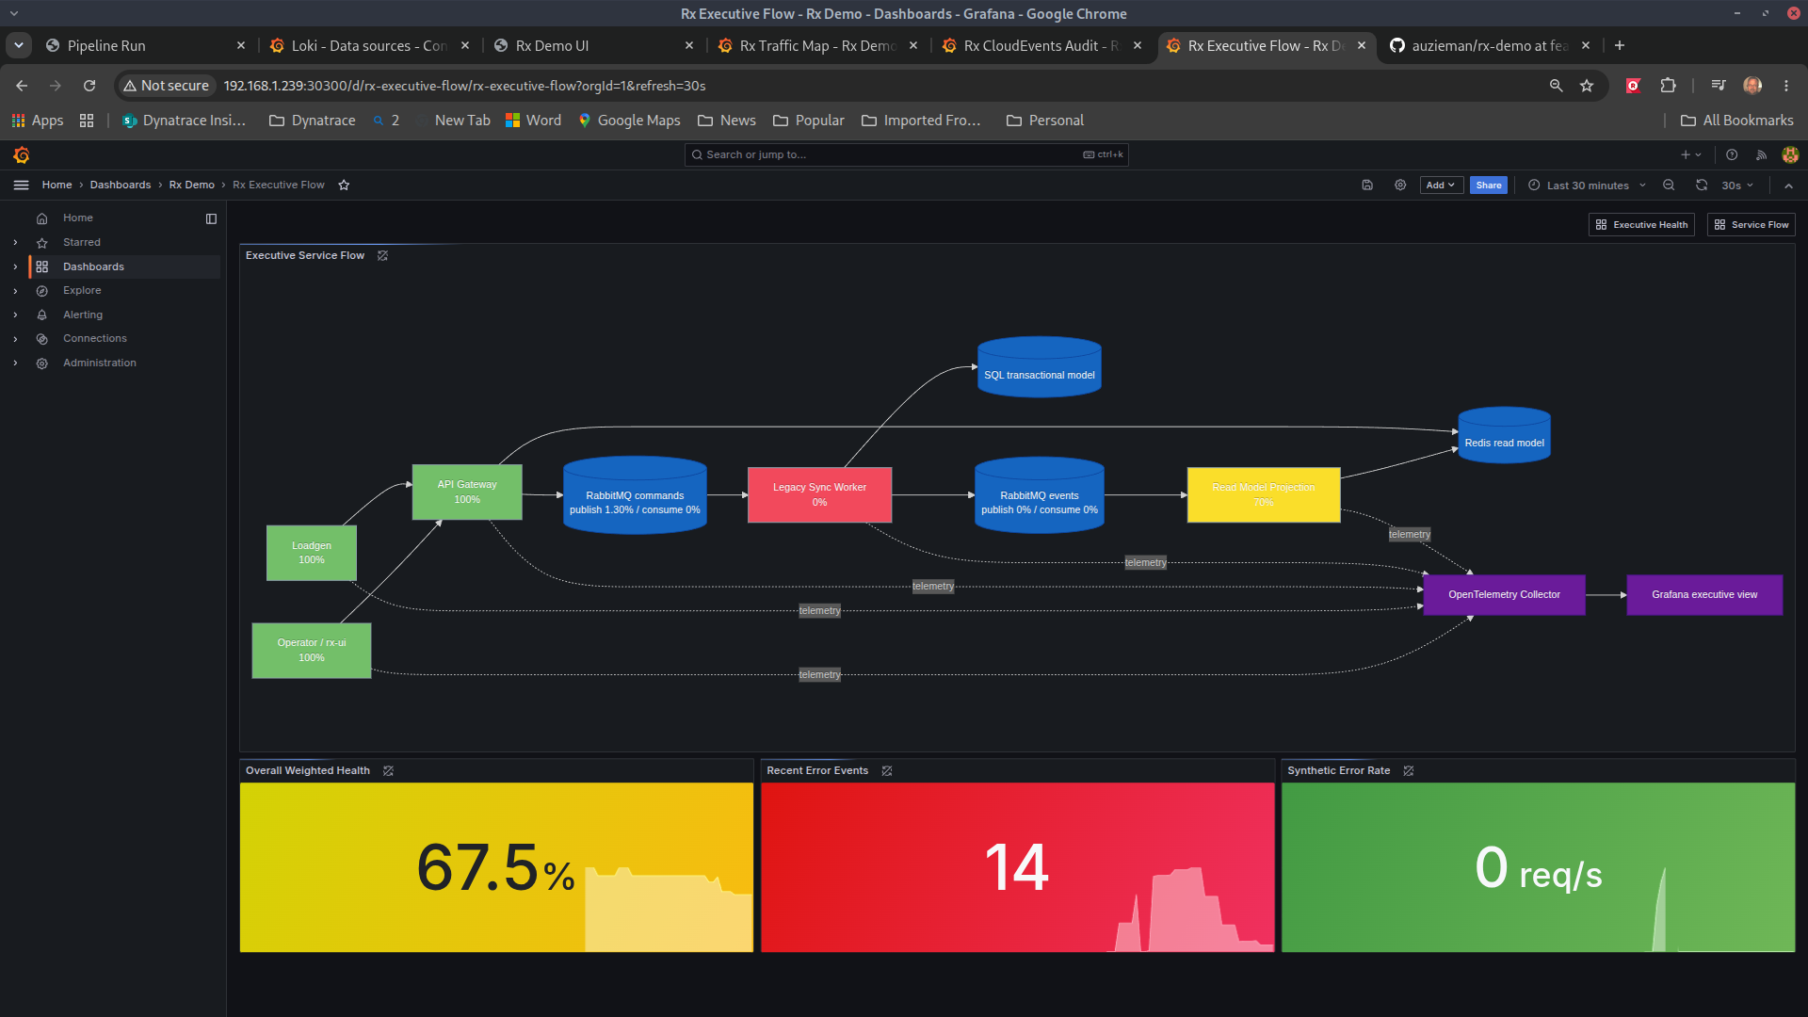The width and height of the screenshot is (1808, 1017).
Task: Switch to the Rx Traffic Map tab
Action: [x=815, y=45]
